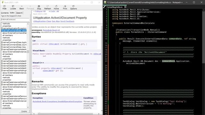
Task: Select the FormattingUnits.cs tab in Notepad++
Action: pyautogui.click(x=114, y=7)
